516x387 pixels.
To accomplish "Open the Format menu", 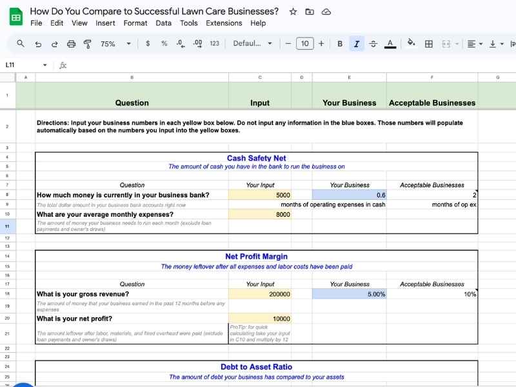I will pyautogui.click(x=135, y=23).
